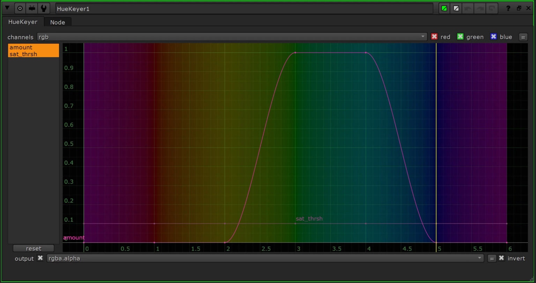Image resolution: width=536 pixels, height=283 pixels.
Task: Enable the invert checkbox
Action: pos(501,258)
